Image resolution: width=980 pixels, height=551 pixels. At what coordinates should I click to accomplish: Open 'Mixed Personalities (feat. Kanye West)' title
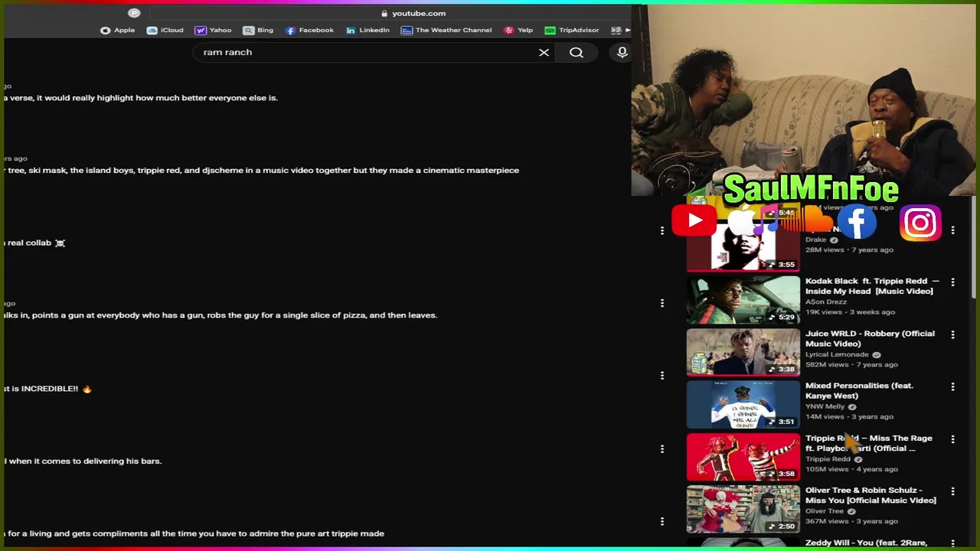[859, 390]
